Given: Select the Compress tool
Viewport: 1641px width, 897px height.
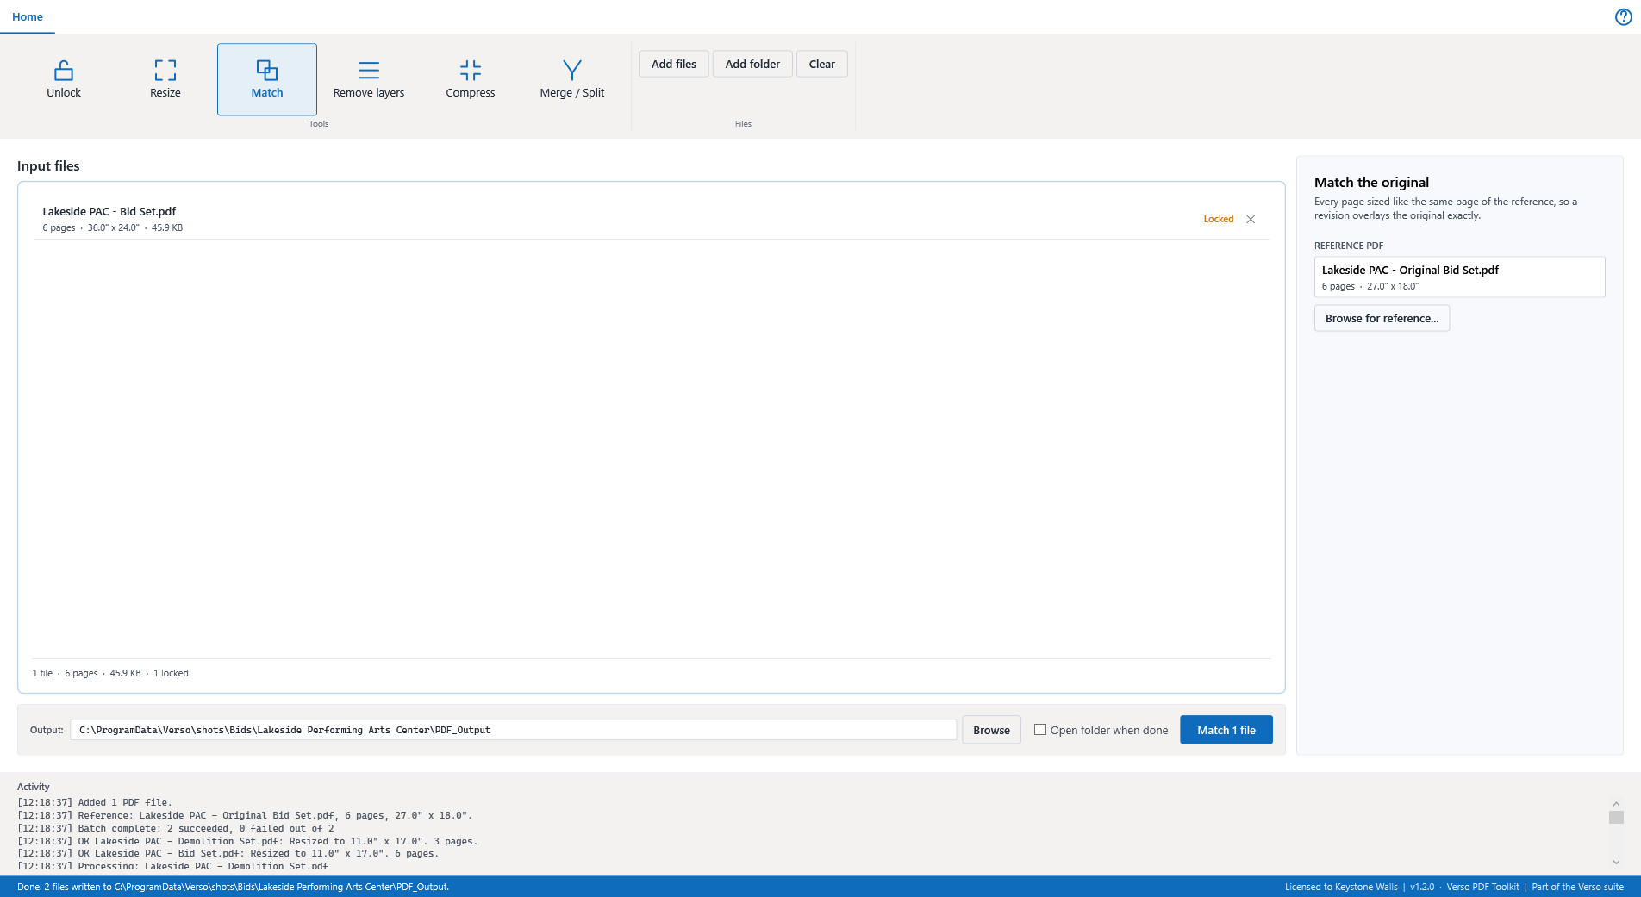Looking at the screenshot, I should tap(471, 79).
